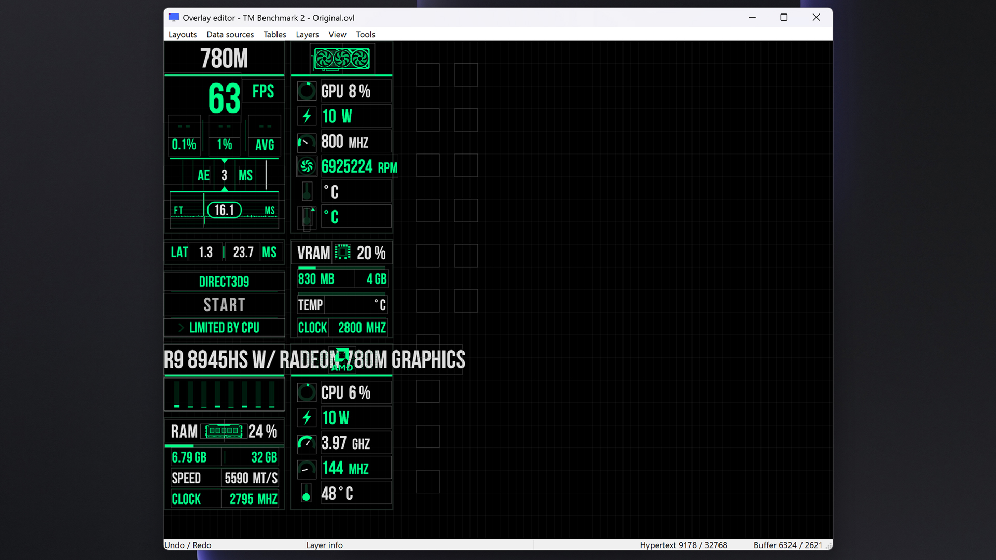Open the Layouts menu
996x560 pixels.
[183, 34]
